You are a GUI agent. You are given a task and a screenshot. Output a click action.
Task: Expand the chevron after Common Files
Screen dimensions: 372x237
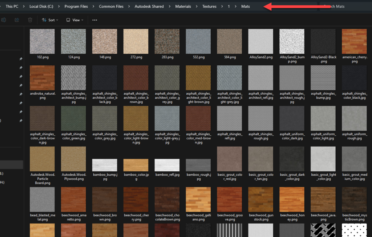coord(129,7)
